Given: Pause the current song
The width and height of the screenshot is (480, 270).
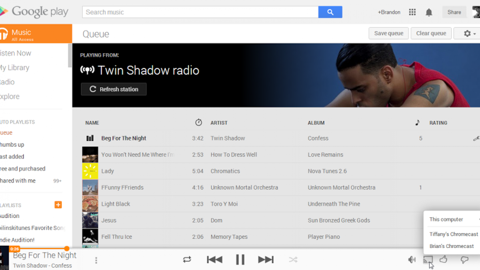Looking at the screenshot, I should pyautogui.click(x=240, y=259).
